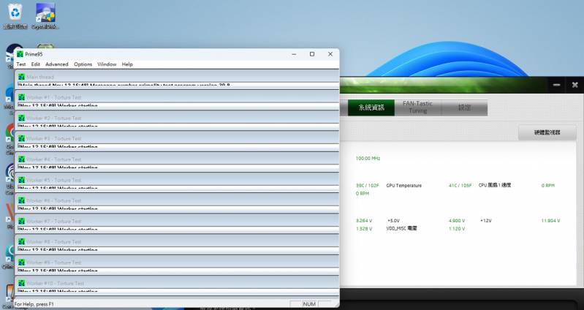584x310 pixels.
Task: Open the Options menu
Action: [x=83, y=64]
